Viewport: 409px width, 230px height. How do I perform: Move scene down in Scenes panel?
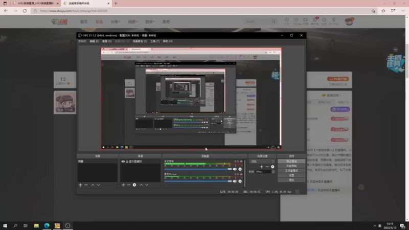(x=98, y=185)
